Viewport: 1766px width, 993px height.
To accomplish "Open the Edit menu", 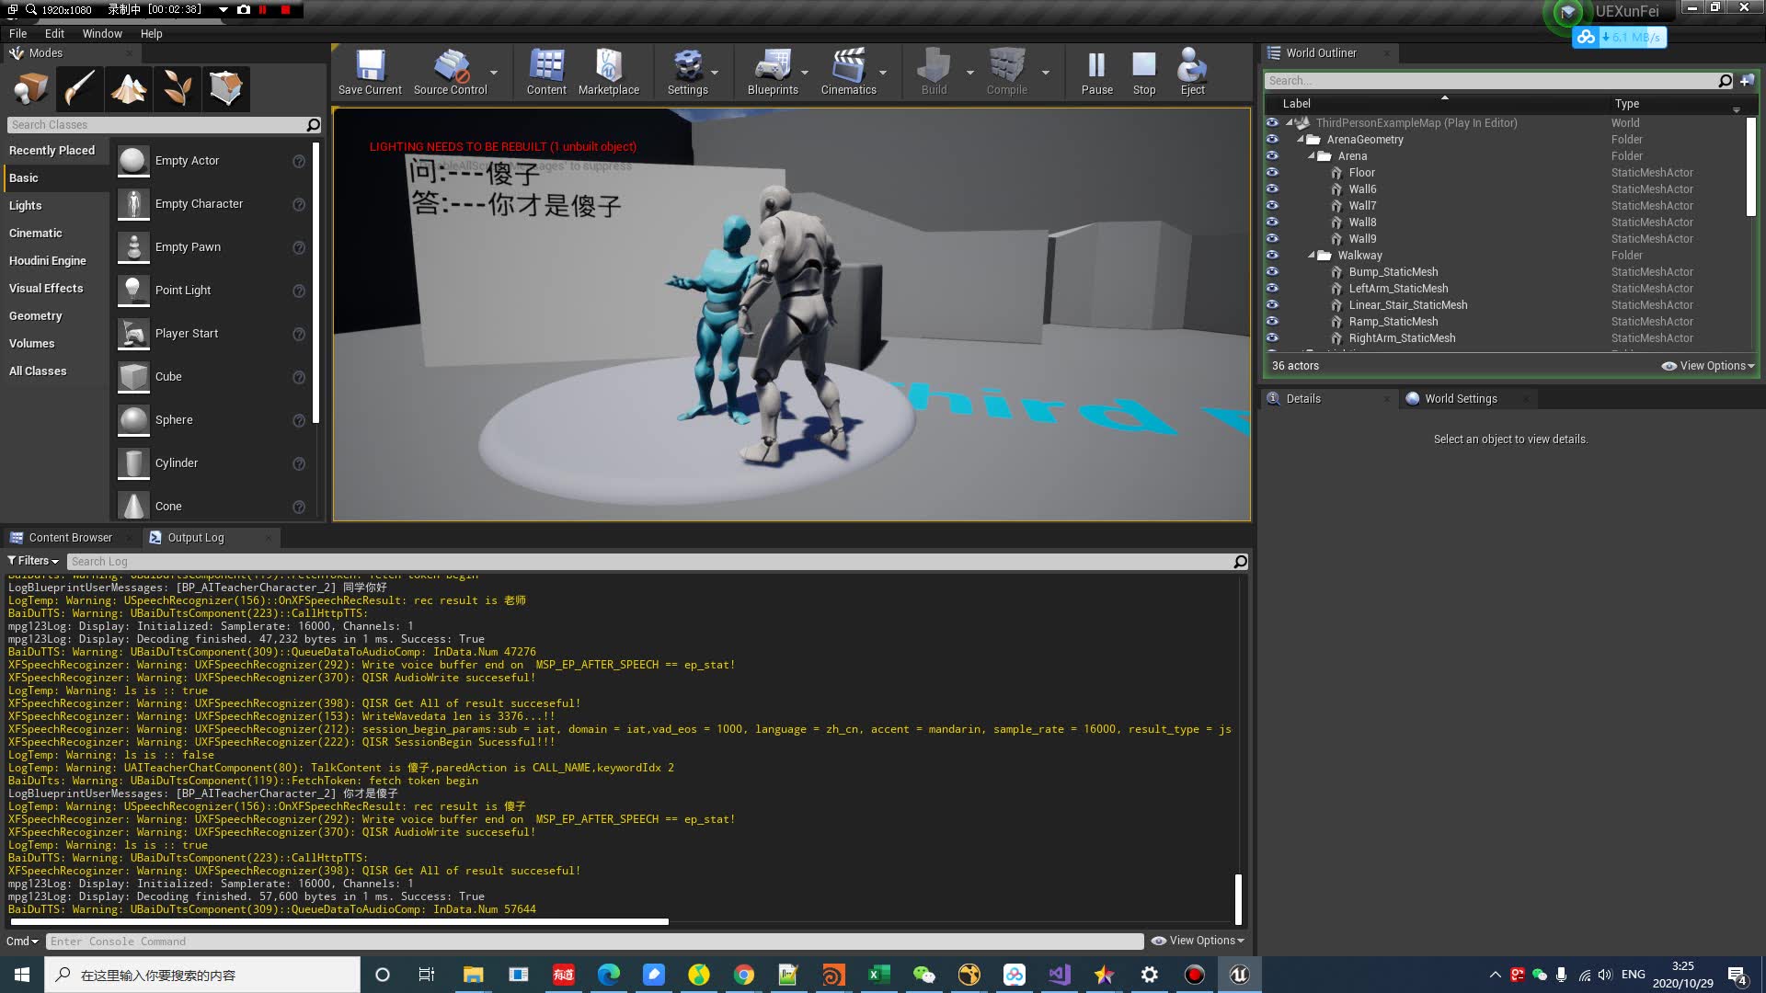I will [x=54, y=33].
